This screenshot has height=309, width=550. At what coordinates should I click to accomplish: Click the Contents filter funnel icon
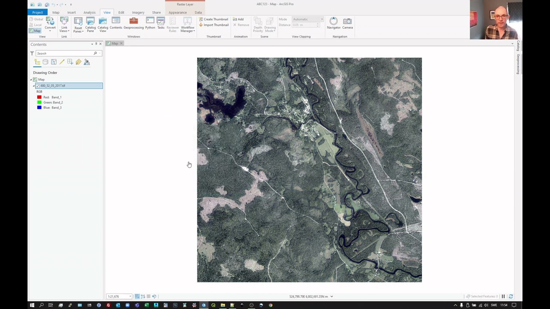[32, 53]
